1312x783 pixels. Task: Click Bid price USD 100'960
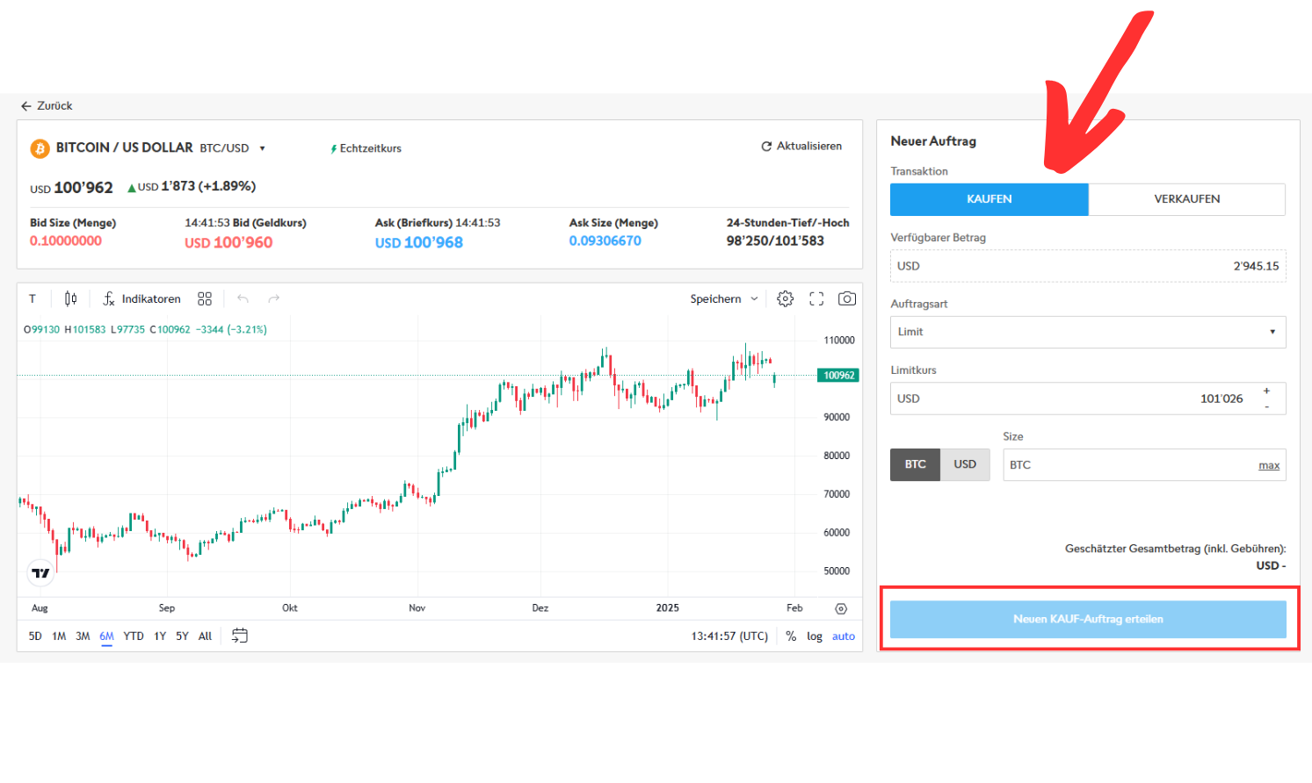tap(228, 242)
